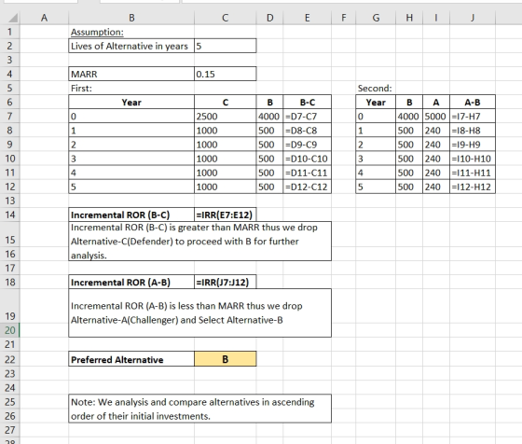Select the =D7-C7 formula cell
This screenshot has height=444, width=522.
point(307,117)
